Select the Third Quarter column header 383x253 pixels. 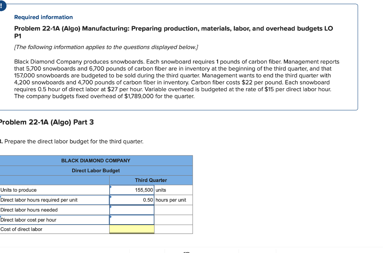[151, 180]
